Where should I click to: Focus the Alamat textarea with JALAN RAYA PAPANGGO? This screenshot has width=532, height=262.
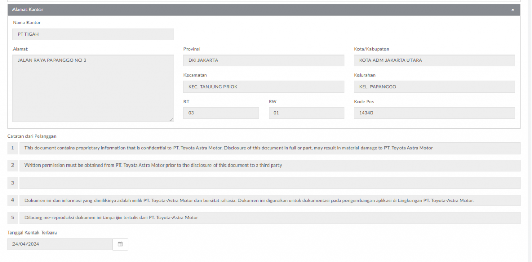(94, 89)
